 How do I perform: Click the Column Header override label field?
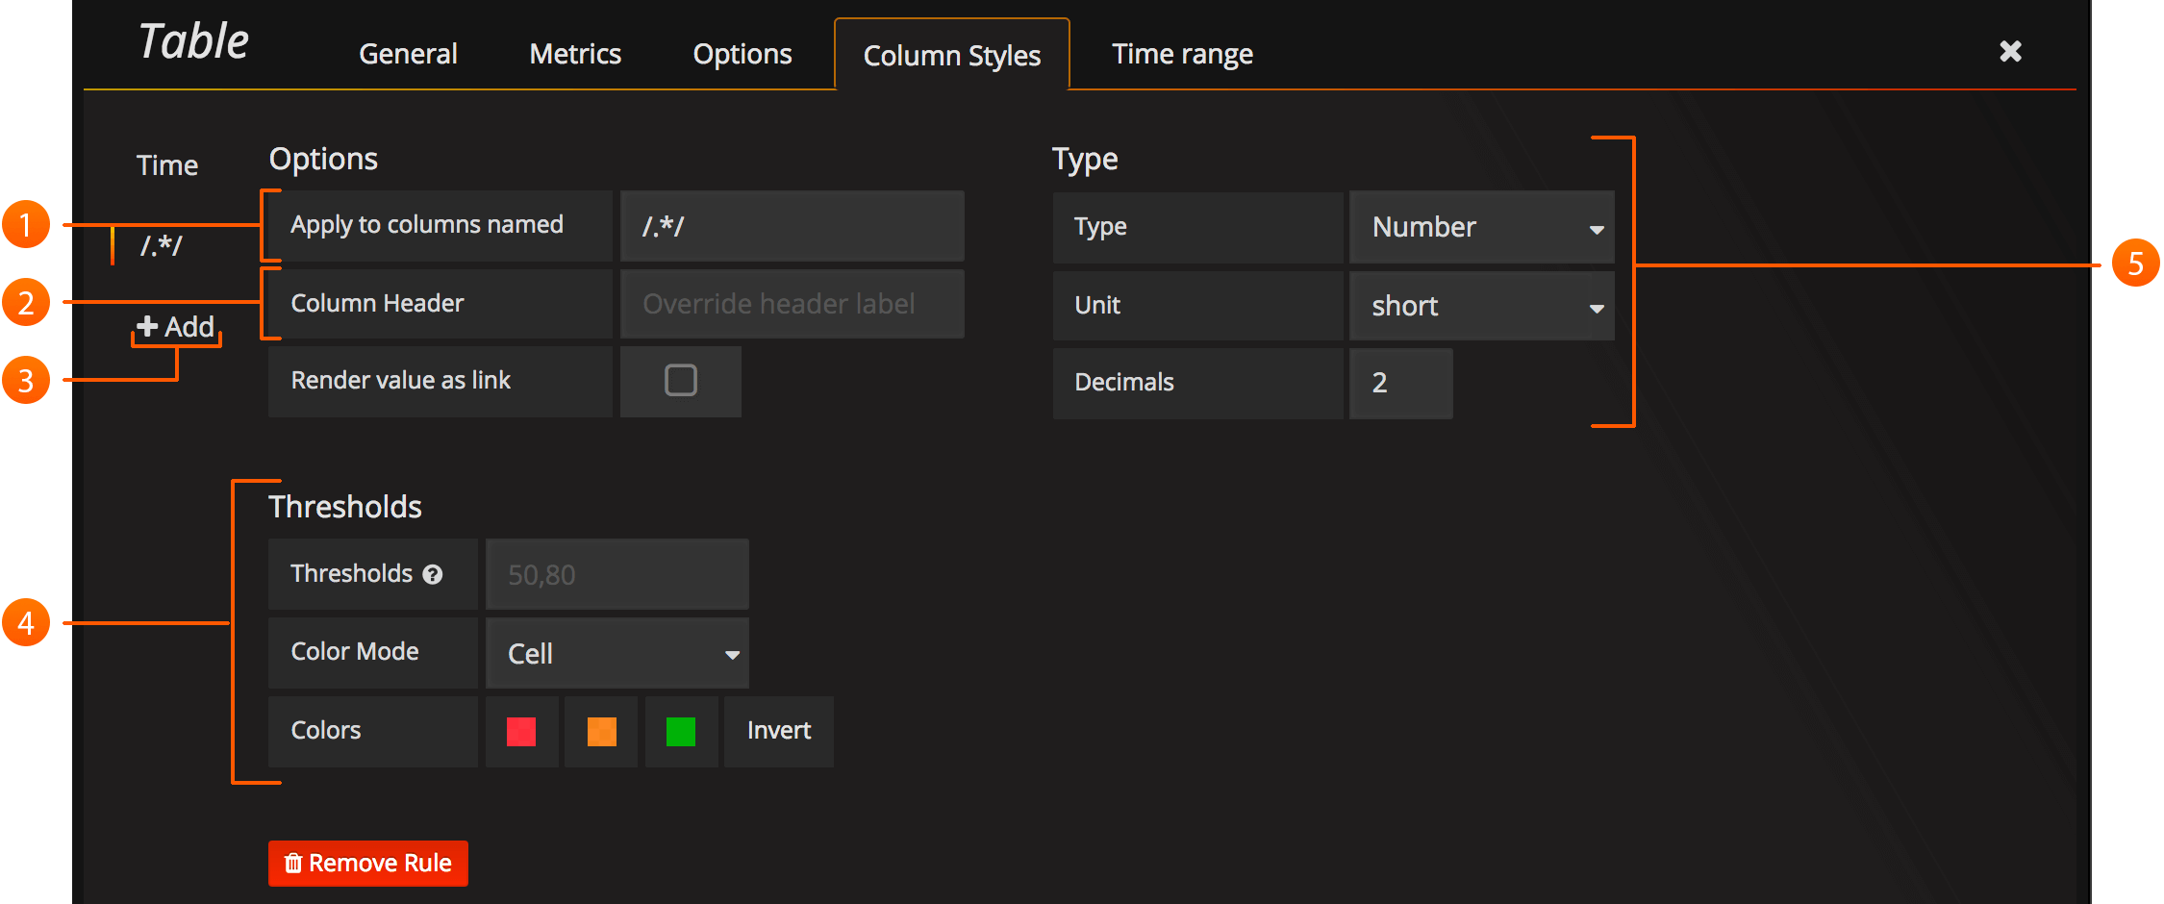pos(792,305)
